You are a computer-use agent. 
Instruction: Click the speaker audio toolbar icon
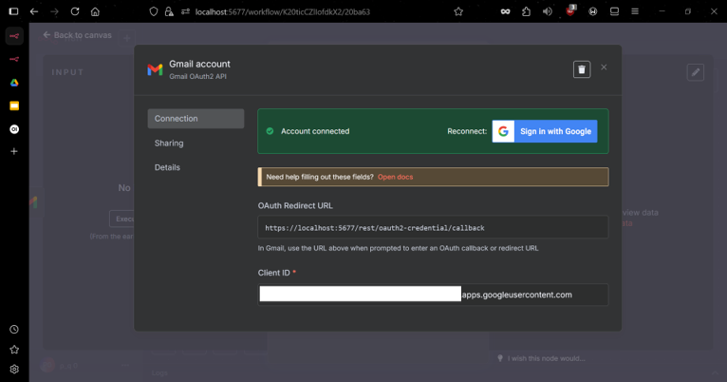coord(548,11)
